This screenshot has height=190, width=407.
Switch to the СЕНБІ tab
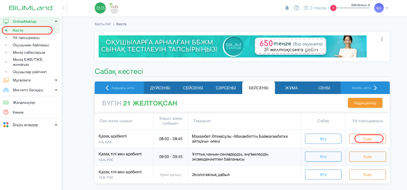pyautogui.click(x=324, y=88)
